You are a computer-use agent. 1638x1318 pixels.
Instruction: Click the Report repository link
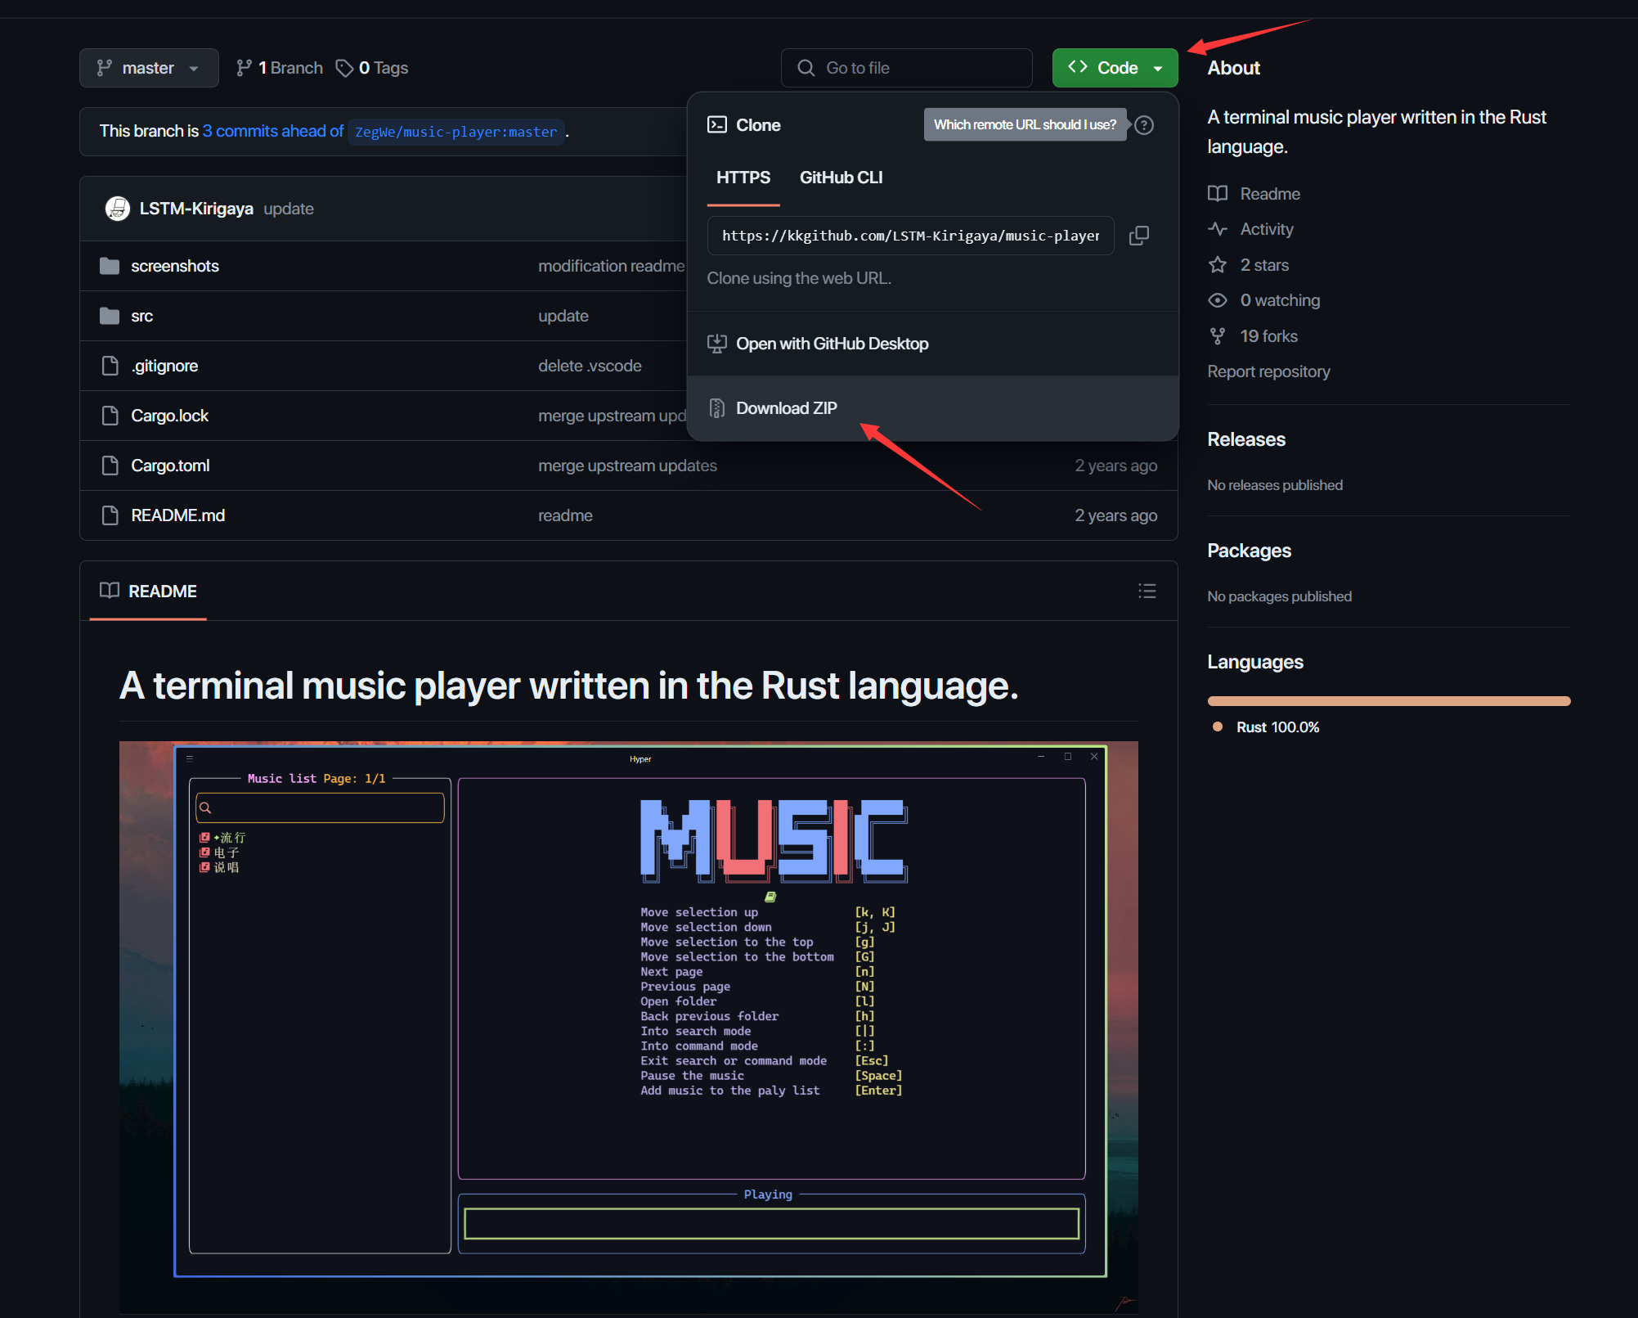1268,371
